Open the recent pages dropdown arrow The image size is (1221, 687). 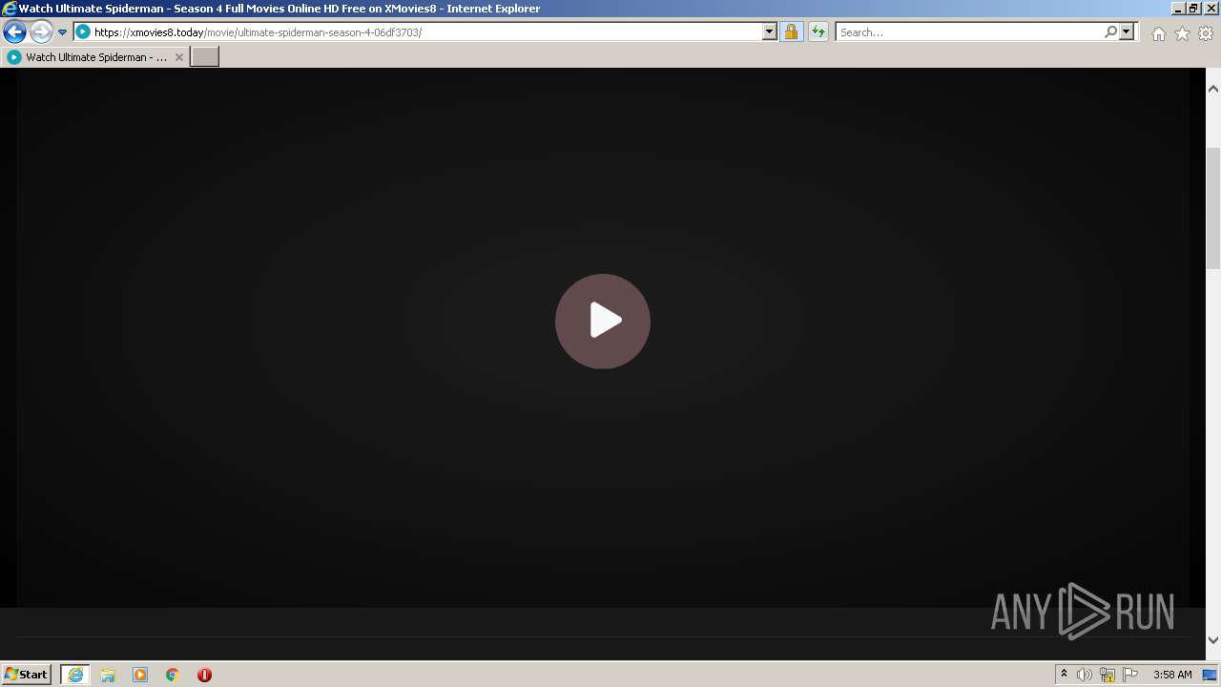(x=63, y=32)
